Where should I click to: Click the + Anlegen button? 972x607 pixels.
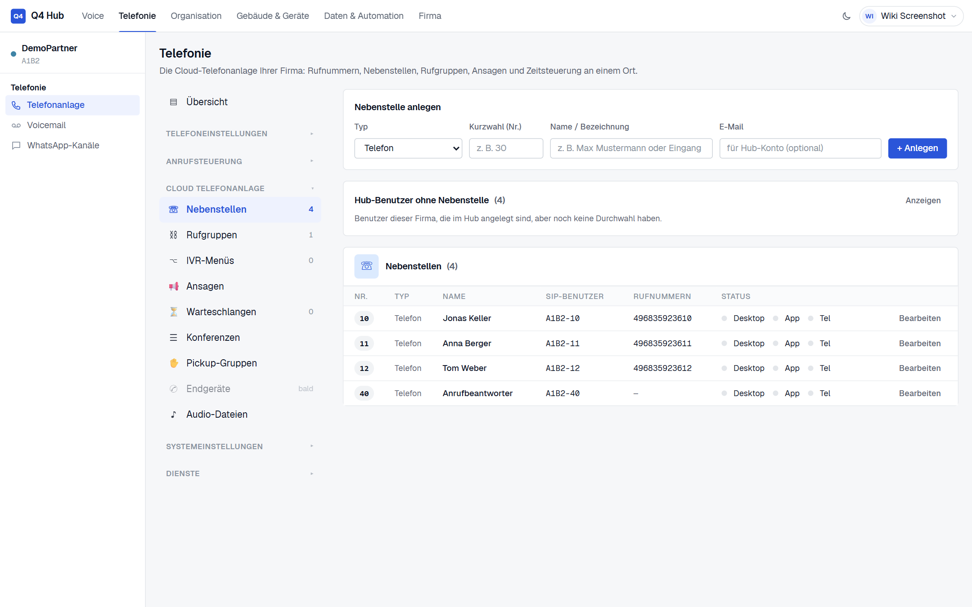click(x=918, y=148)
